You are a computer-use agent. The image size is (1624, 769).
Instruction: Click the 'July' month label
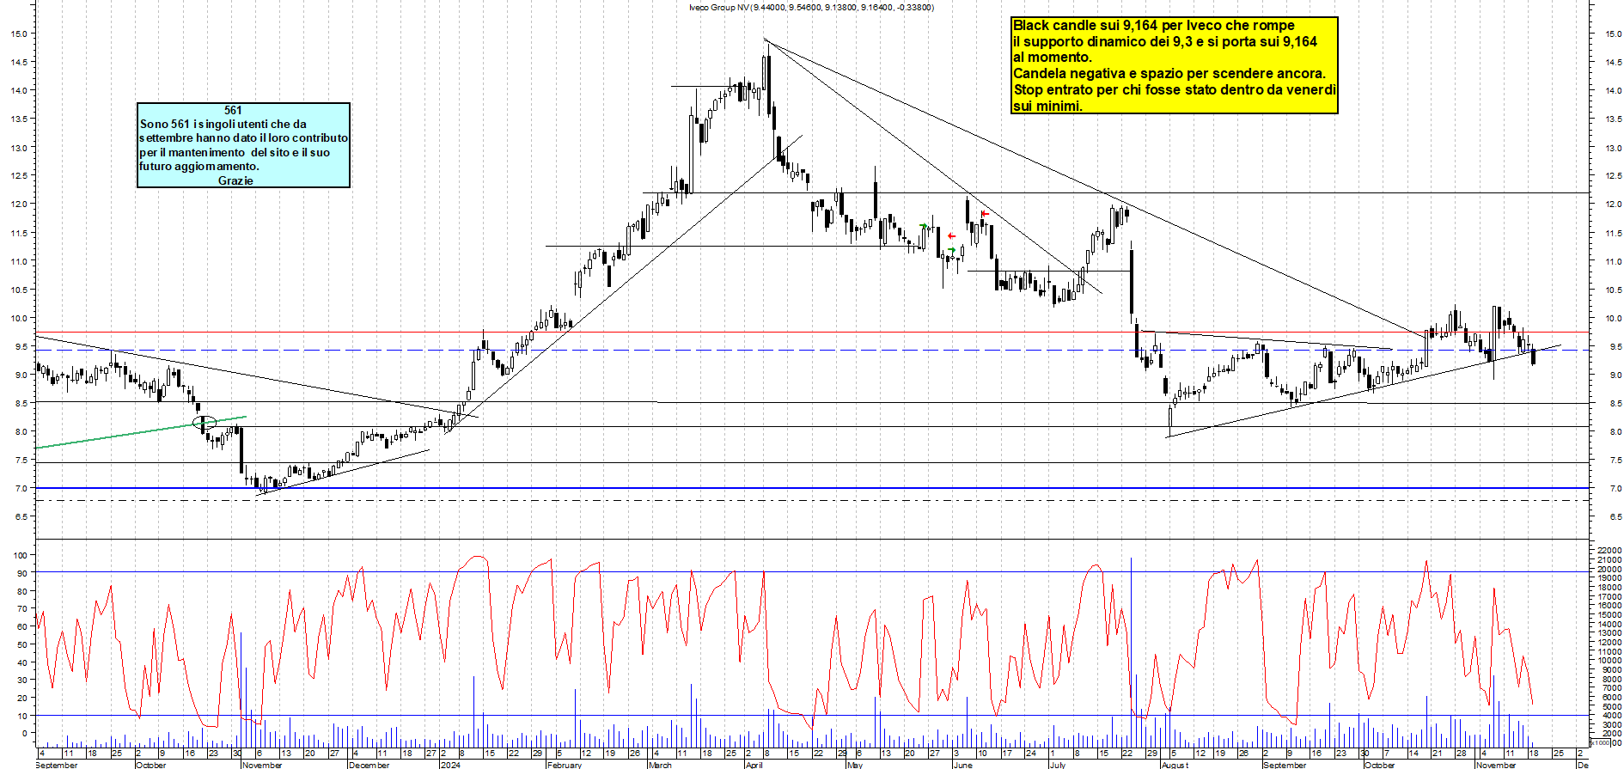click(x=1058, y=765)
